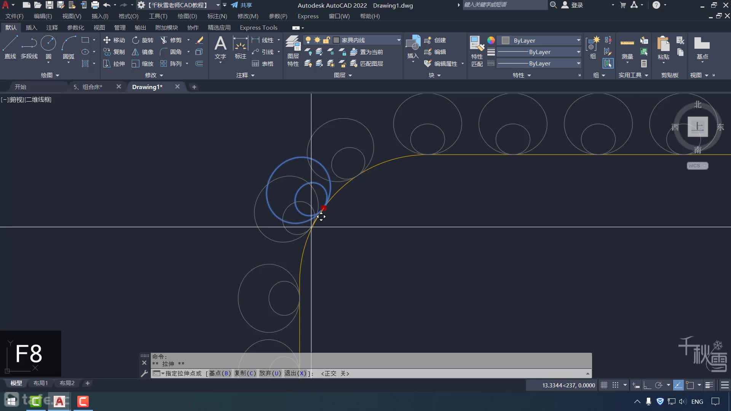The image size is (731, 411).
Task: Click the 家具内线 layer color swatch
Action: point(336,40)
